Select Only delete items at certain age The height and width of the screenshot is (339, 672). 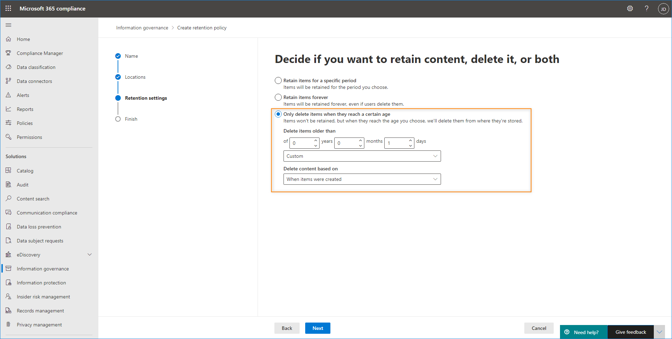278,114
